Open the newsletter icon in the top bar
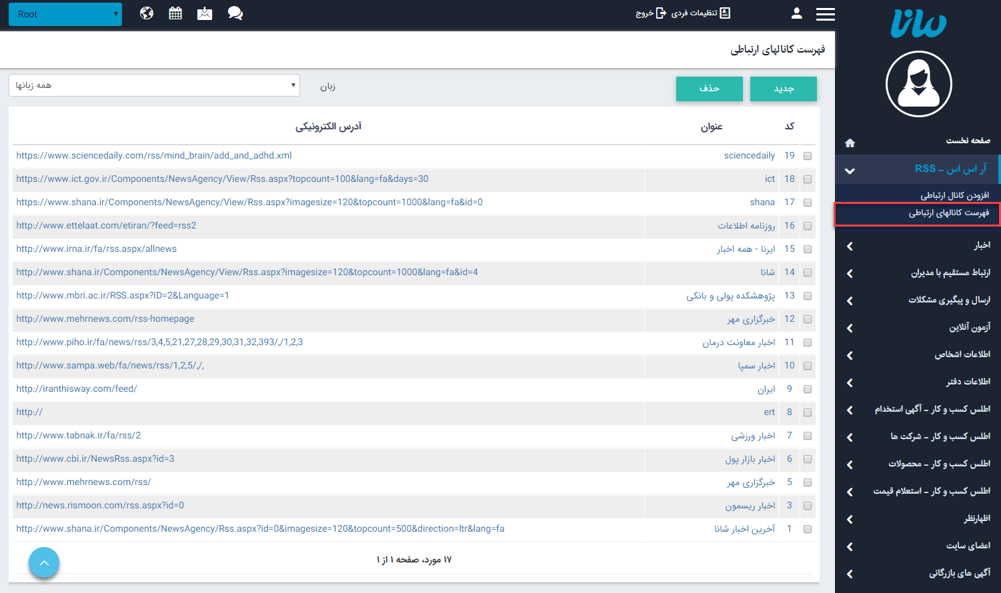This screenshot has width=1001, height=593. point(205,13)
